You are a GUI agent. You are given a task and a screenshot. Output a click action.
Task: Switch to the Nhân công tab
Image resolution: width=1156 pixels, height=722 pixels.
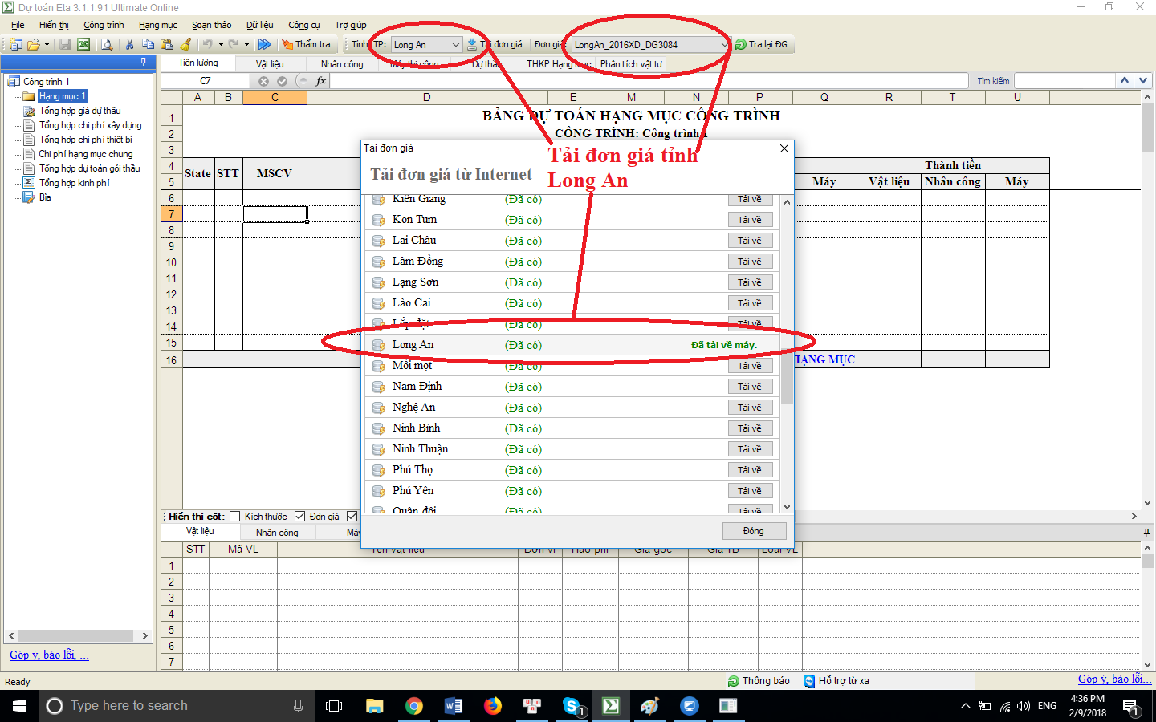click(342, 64)
